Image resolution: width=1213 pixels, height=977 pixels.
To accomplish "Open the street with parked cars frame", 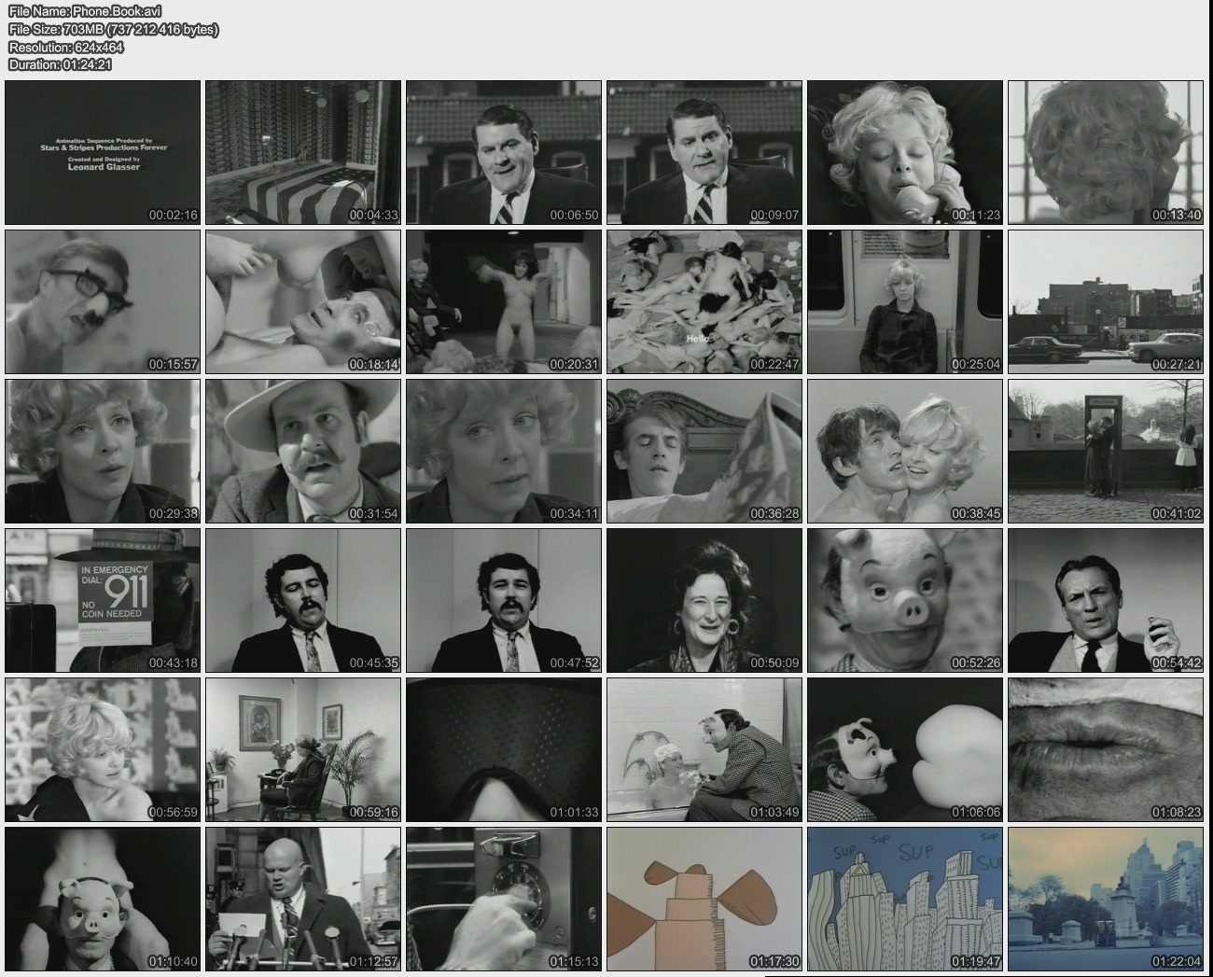I will (1106, 301).
